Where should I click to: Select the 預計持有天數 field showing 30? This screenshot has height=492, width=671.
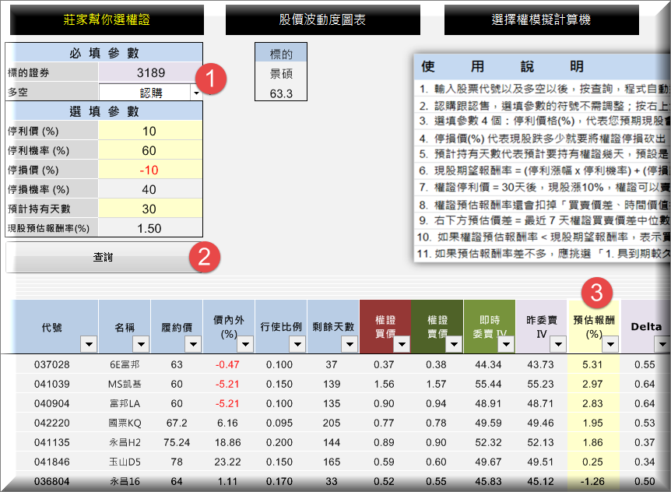click(150, 209)
